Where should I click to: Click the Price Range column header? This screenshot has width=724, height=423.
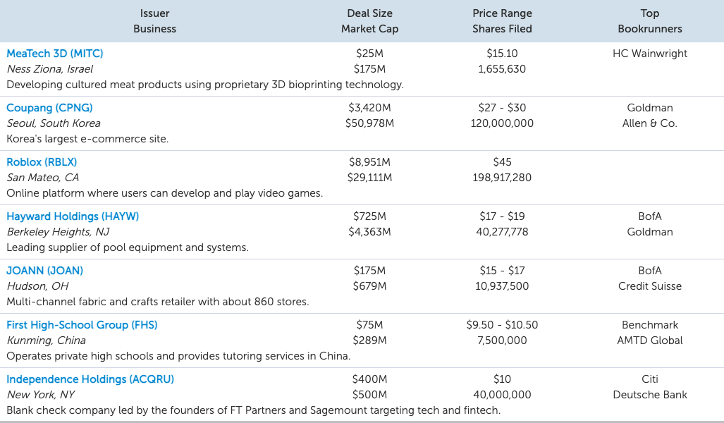click(502, 13)
